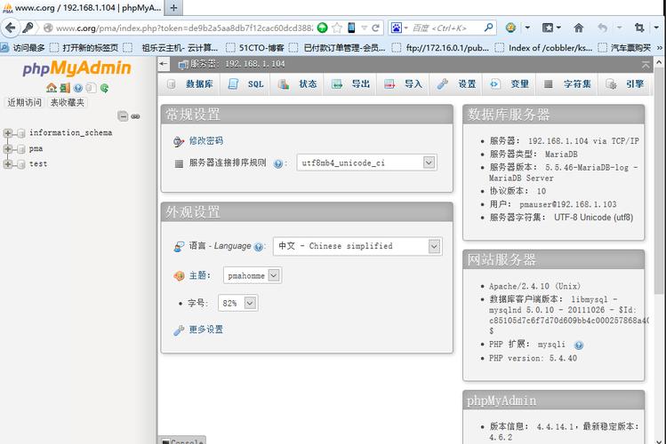The width and height of the screenshot is (666, 444).
Task: Click the browser back arrow button
Action: pos(10,28)
